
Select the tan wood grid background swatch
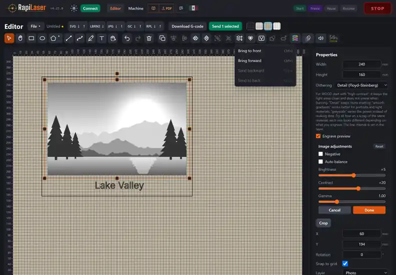click(x=268, y=26)
